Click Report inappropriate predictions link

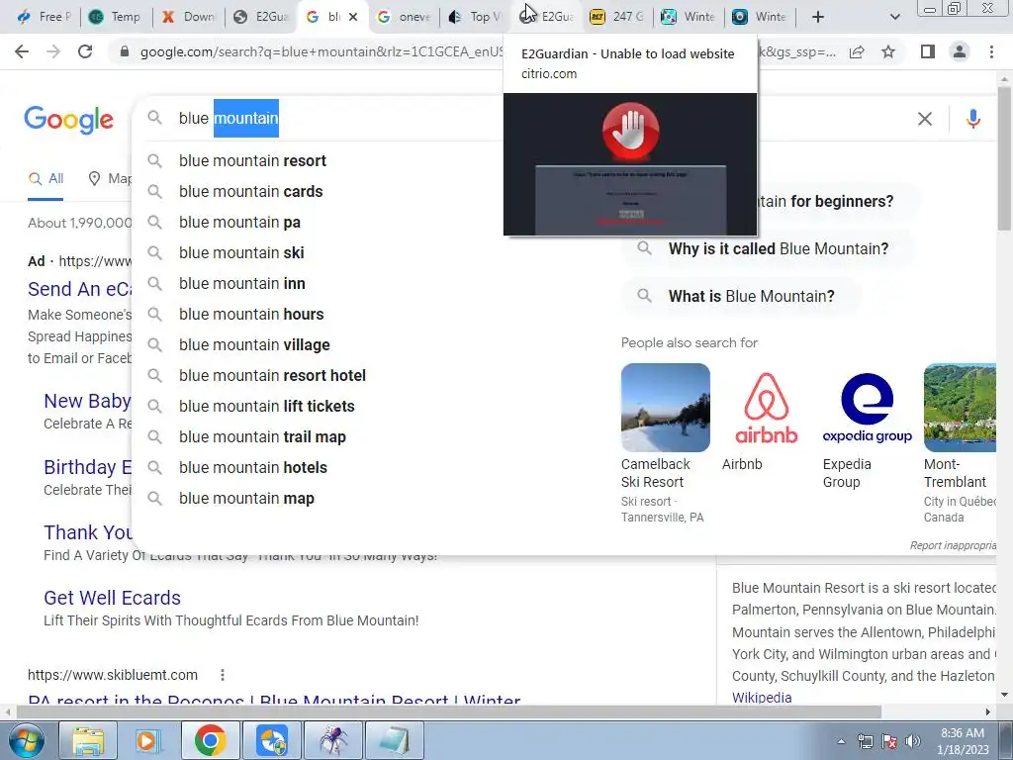click(953, 545)
